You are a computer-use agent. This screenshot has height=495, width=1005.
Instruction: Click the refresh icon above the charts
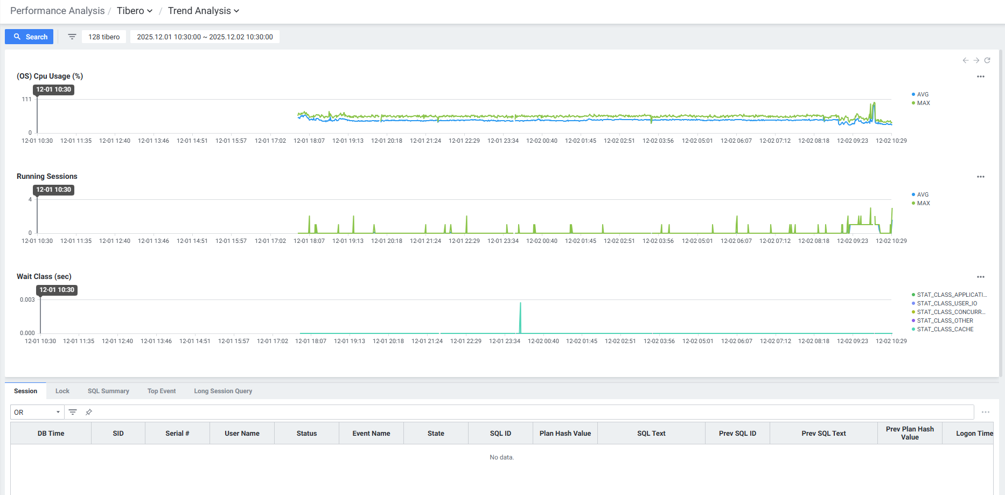click(x=987, y=60)
